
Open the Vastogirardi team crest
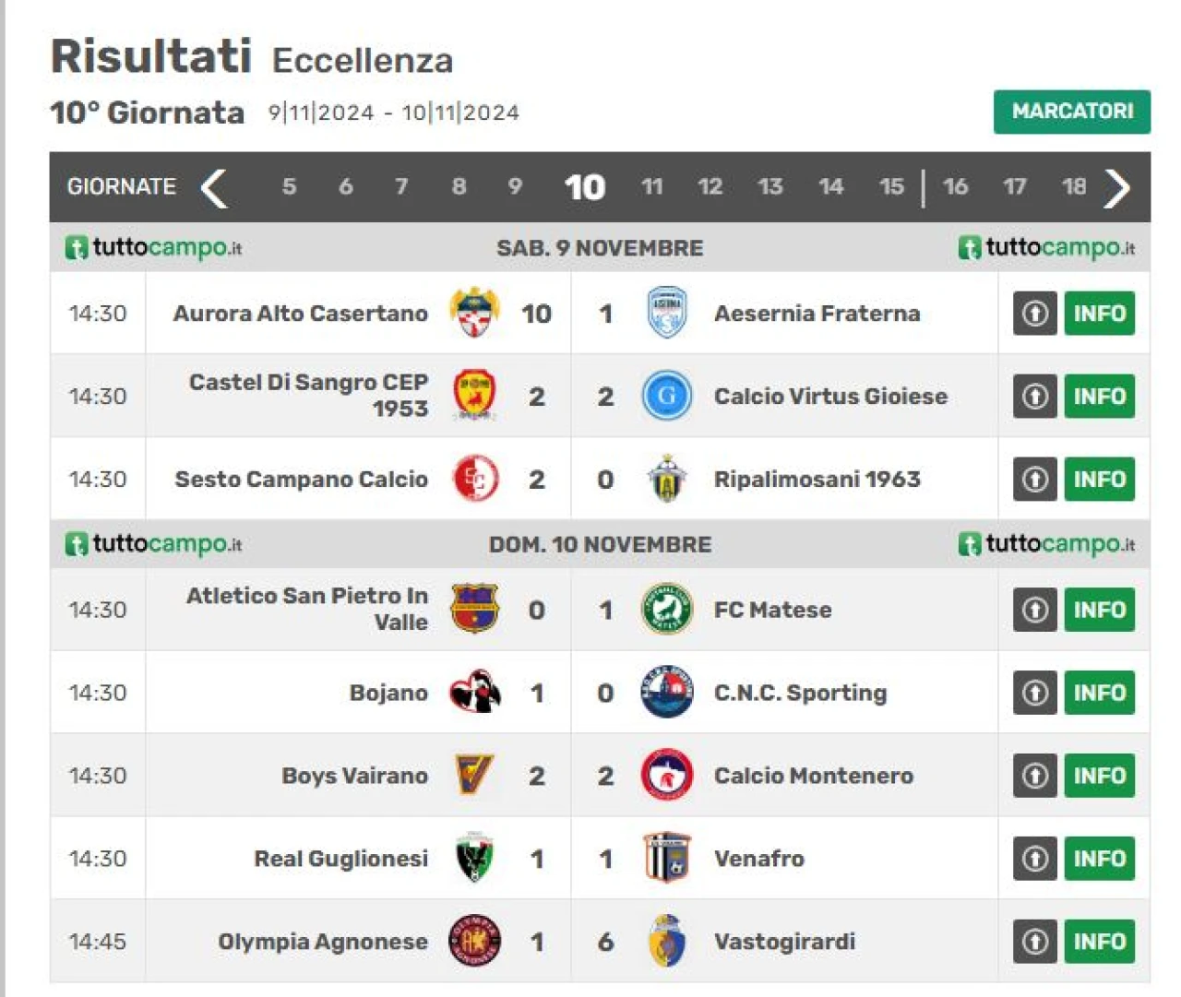pos(667,942)
